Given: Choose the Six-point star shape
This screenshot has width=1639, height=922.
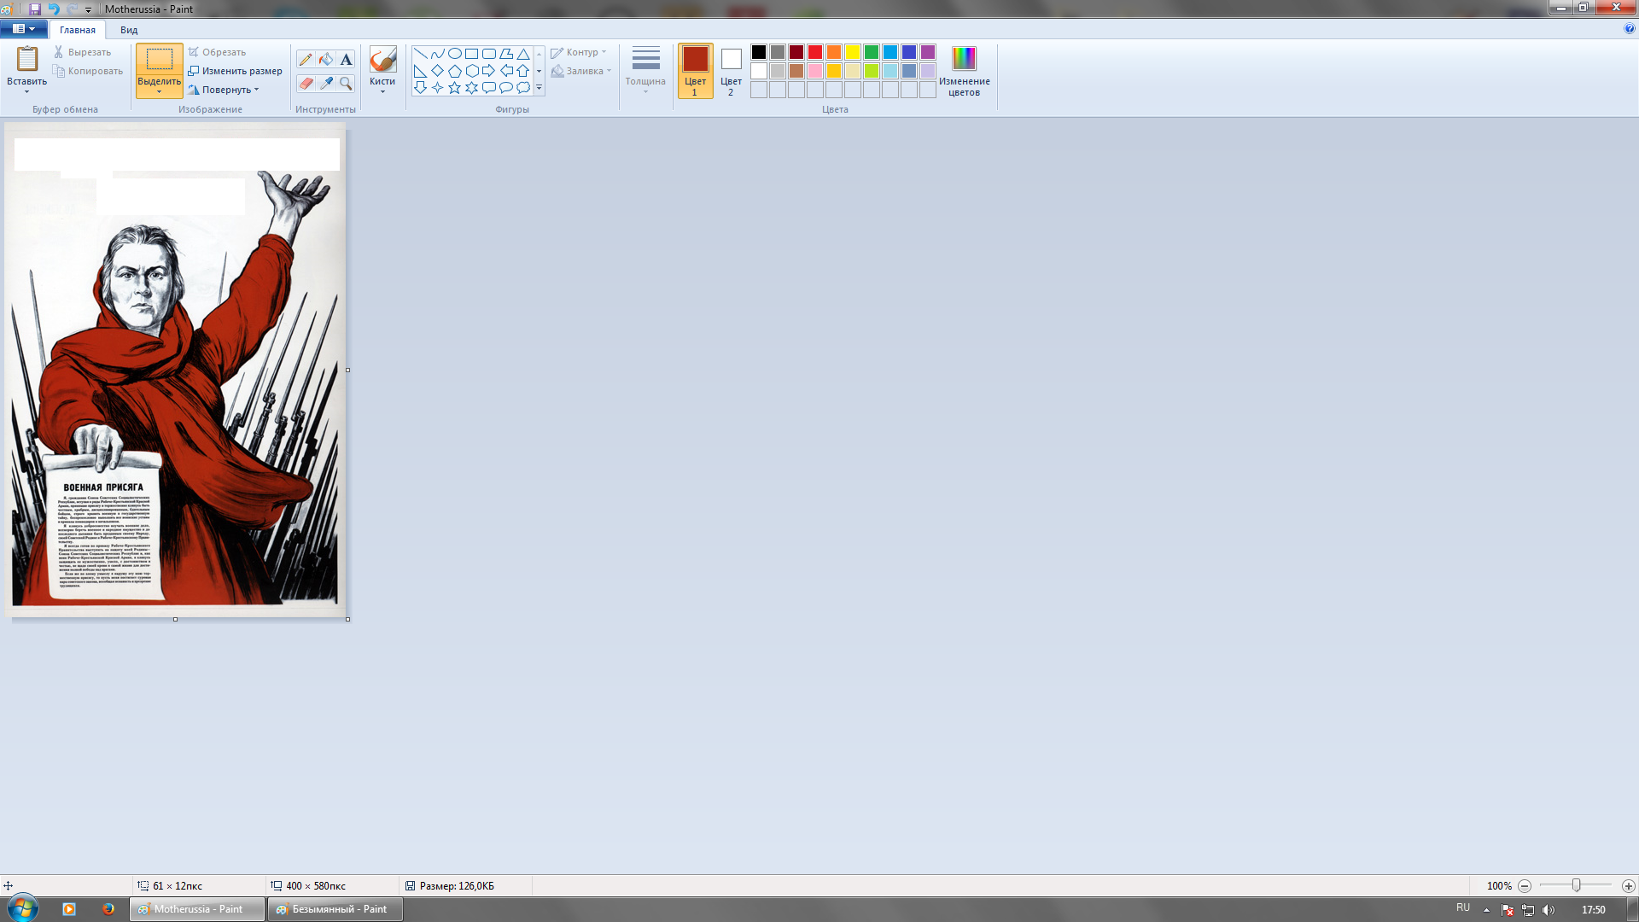Looking at the screenshot, I should tap(471, 88).
